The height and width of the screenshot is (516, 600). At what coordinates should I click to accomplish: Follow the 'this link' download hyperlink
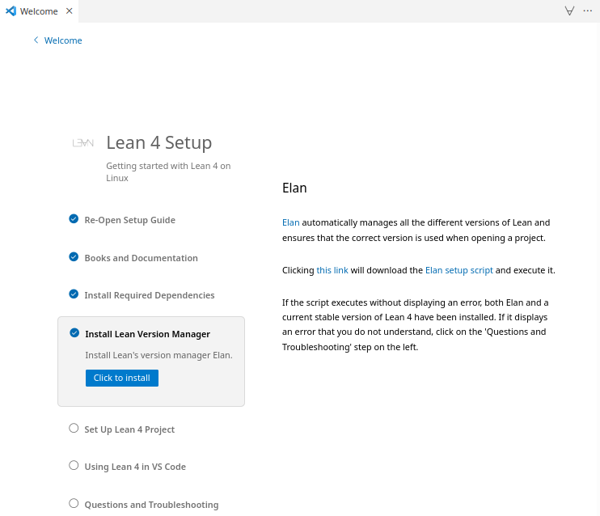332,270
